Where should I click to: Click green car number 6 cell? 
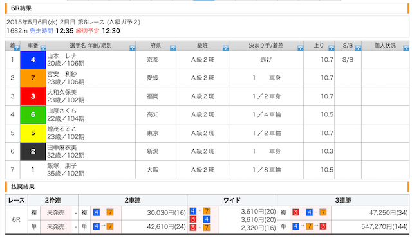pyautogui.click(x=33, y=114)
